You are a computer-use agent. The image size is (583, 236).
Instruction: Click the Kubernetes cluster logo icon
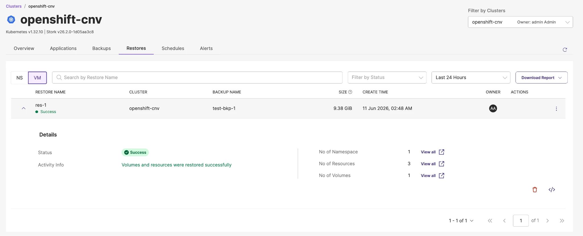[x=11, y=20]
